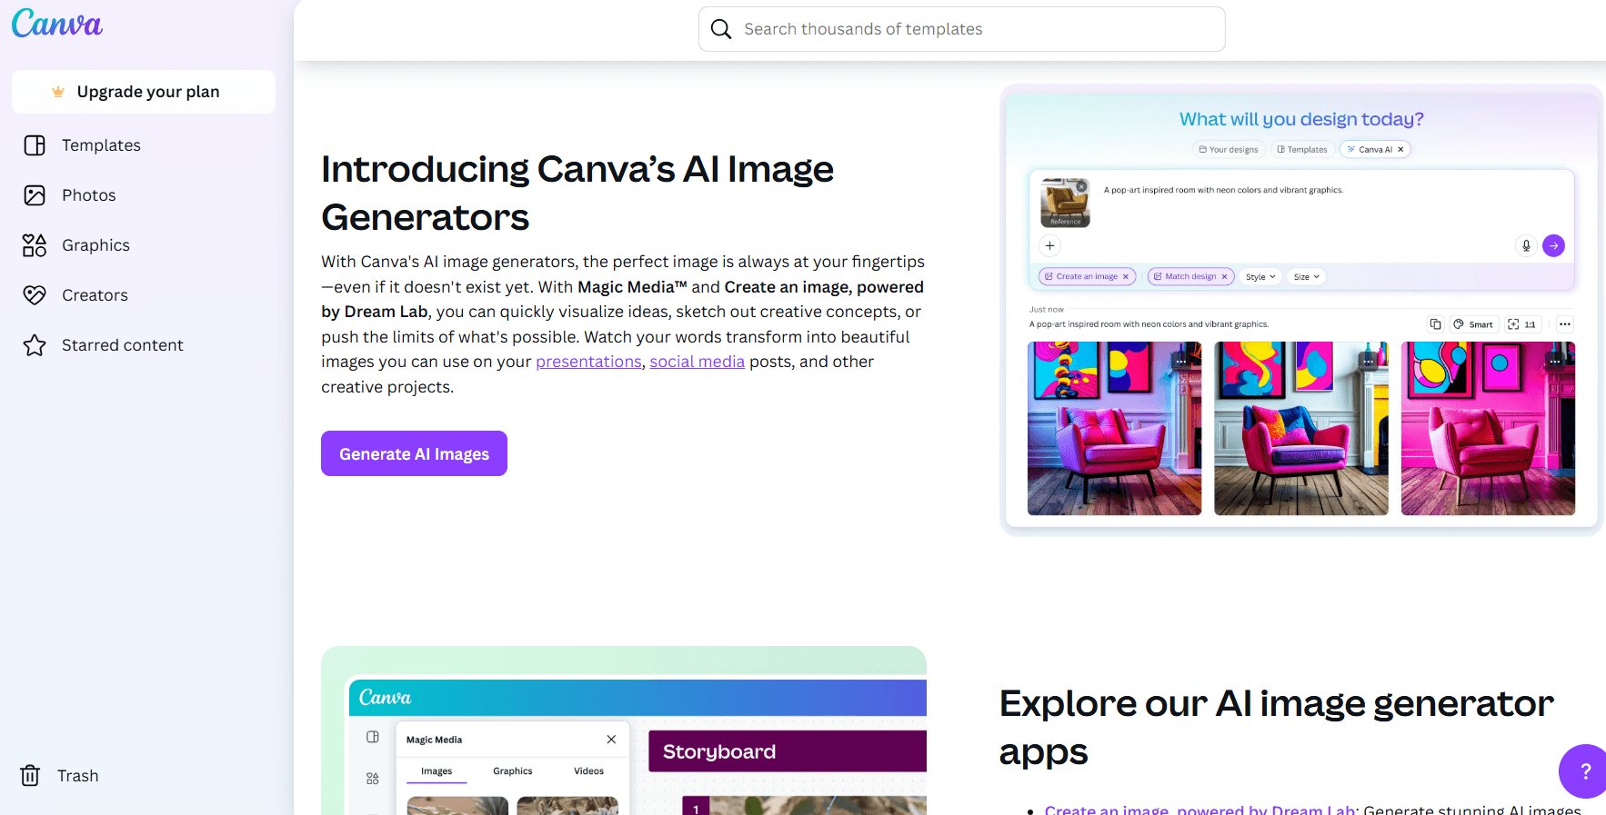This screenshot has height=815, width=1606.
Task: Switch to the Images tab in Magic Media
Action: (x=437, y=771)
